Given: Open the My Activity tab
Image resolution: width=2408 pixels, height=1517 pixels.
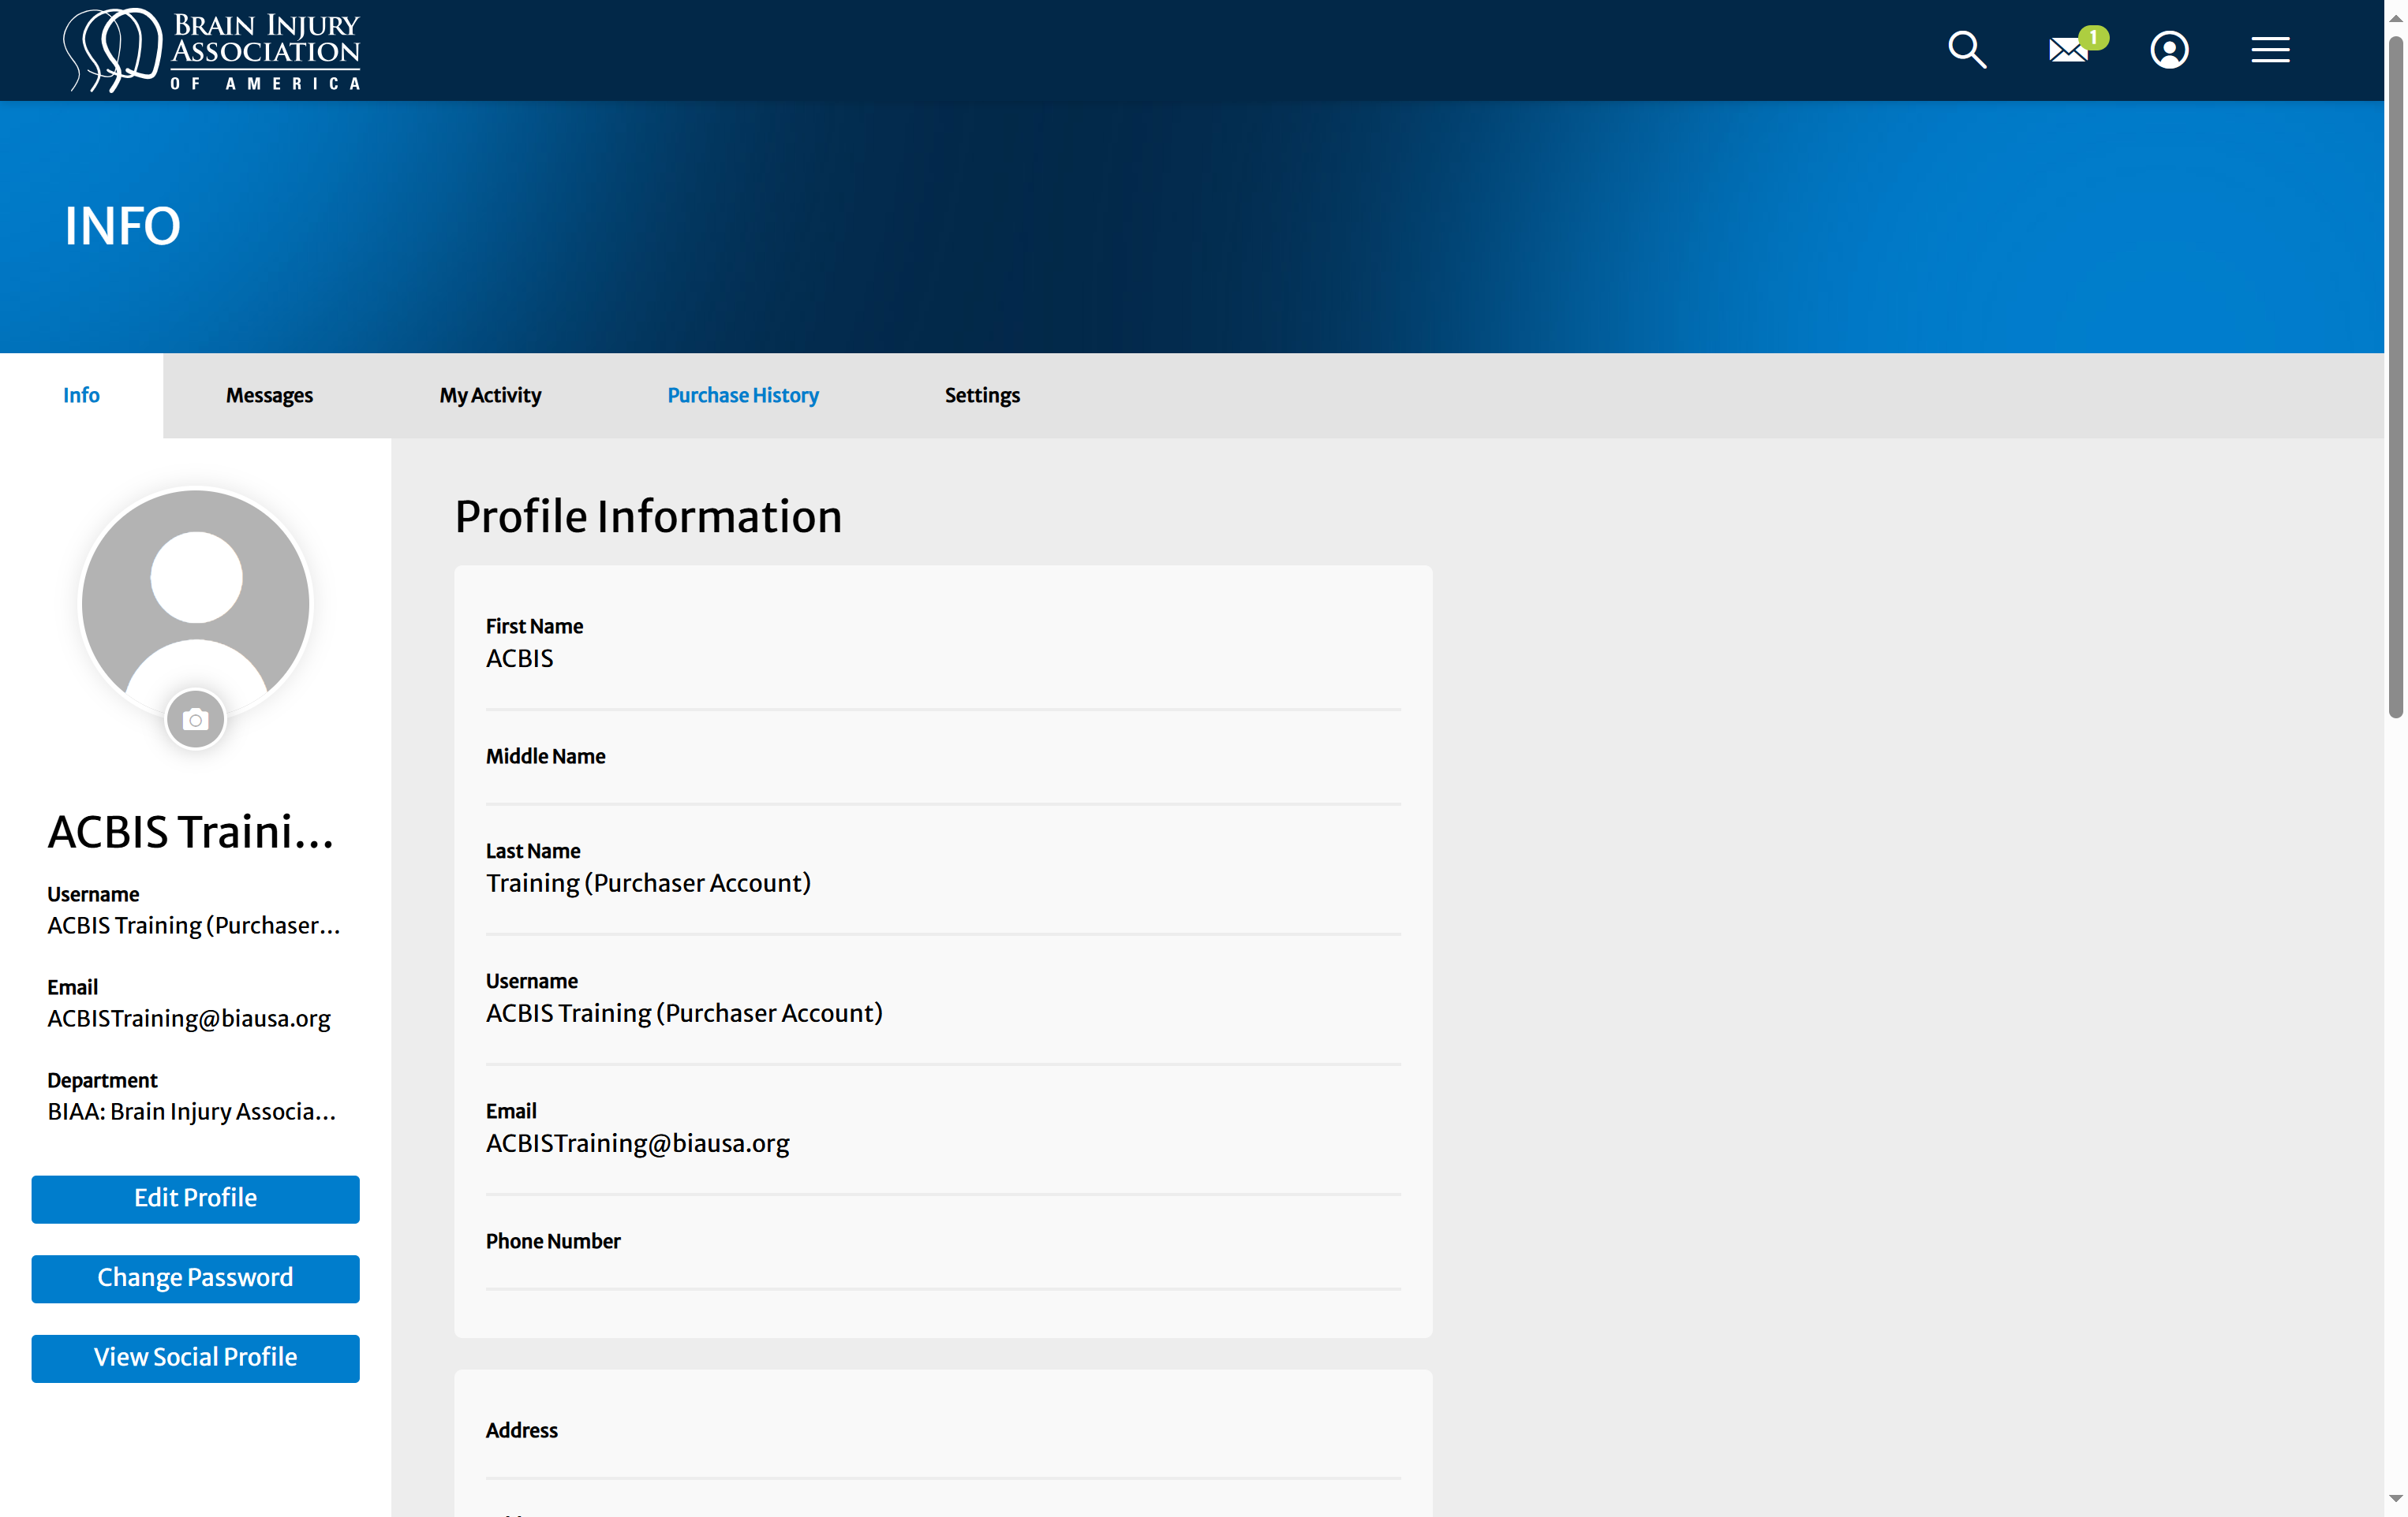Looking at the screenshot, I should [490, 395].
